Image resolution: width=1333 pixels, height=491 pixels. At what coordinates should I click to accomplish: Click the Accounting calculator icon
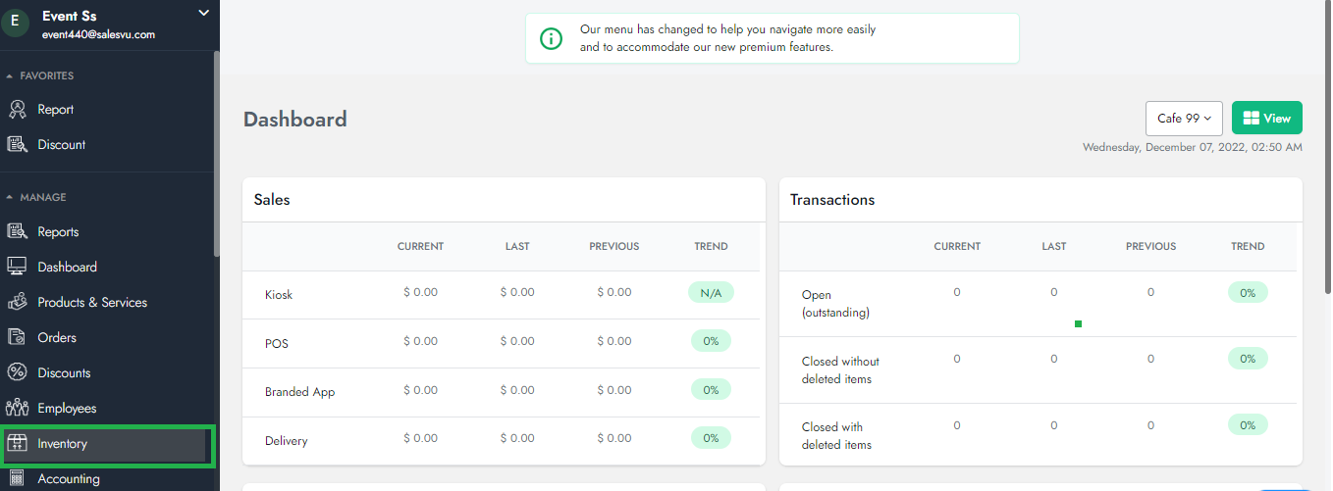[17, 479]
